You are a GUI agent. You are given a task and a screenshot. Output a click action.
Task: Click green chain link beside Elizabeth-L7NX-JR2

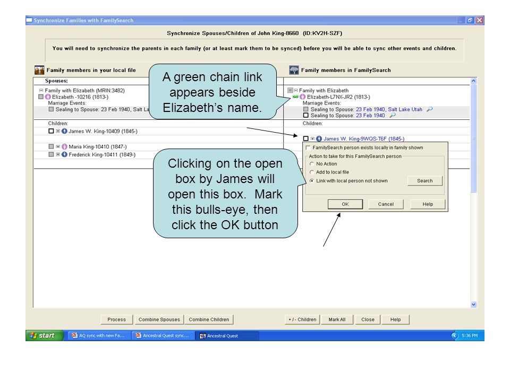coord(295,97)
